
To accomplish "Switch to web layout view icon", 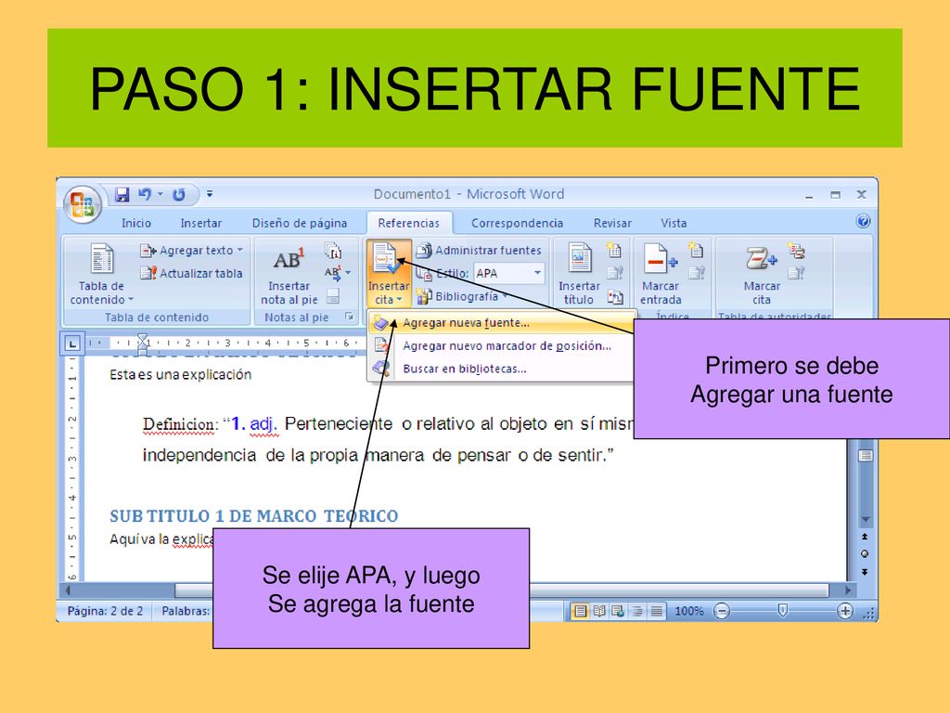I will click(618, 611).
